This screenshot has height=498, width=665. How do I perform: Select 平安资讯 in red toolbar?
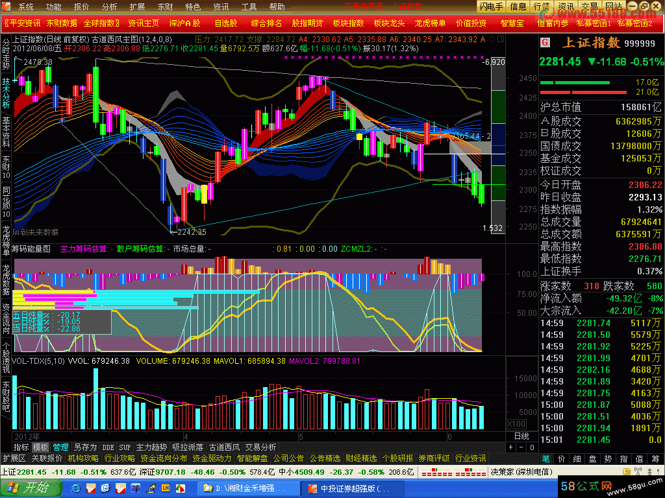(23, 23)
